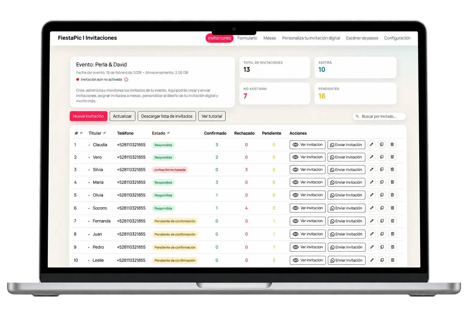Expand Fernanda's row arrow
This screenshot has height=312, width=468.
[x=89, y=221]
